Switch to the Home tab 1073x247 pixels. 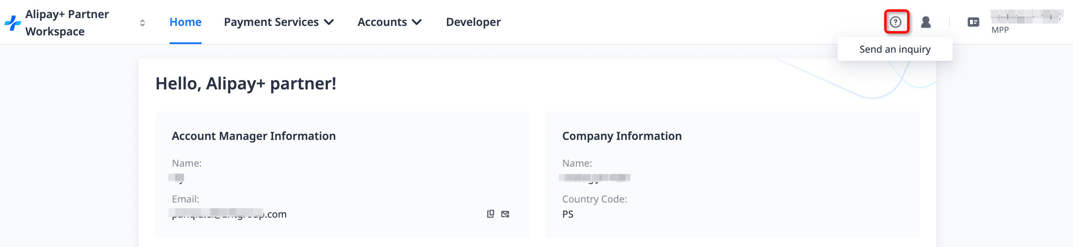[x=185, y=22]
